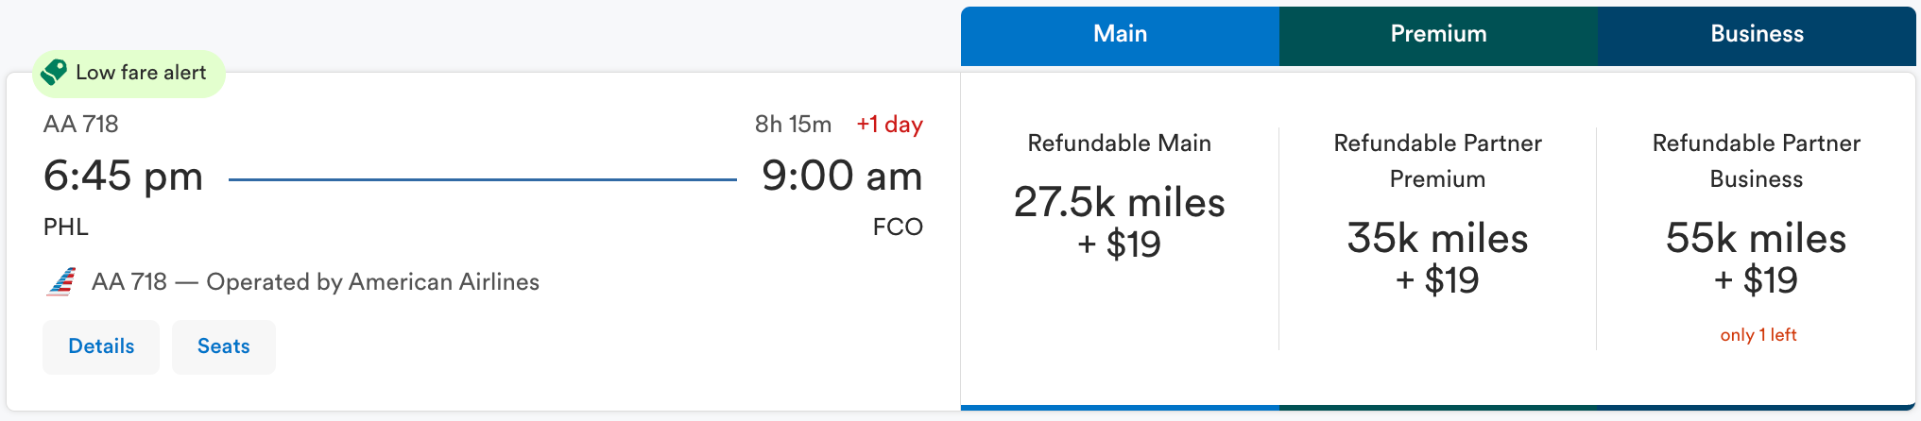Image resolution: width=1921 pixels, height=421 pixels.
Task: Click the 6:45 pm departure time
Action: 124,176
